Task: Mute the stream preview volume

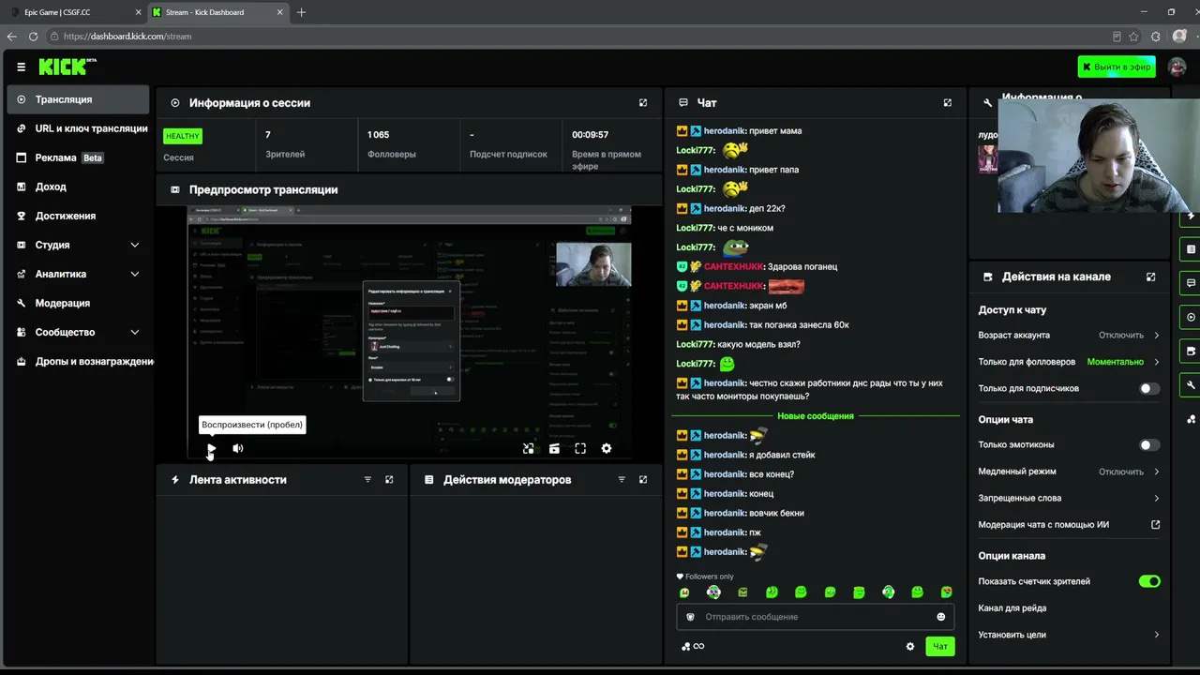Action: [238, 449]
